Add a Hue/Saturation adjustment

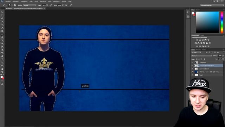pyautogui.click(x=196, y=43)
